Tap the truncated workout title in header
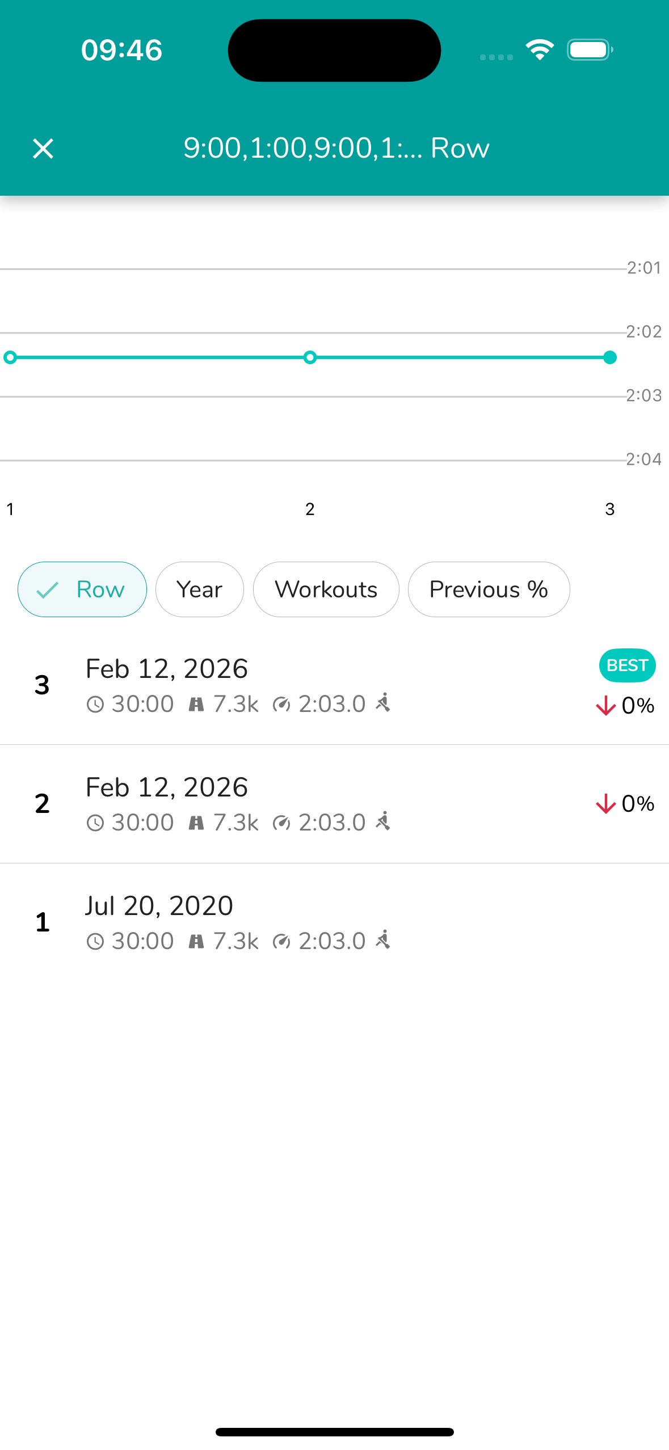The height and width of the screenshot is (1450, 669). tap(336, 149)
